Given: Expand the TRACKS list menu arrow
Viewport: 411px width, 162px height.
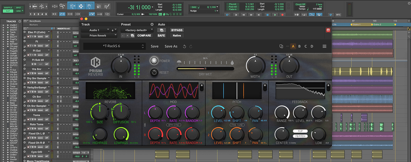Looking at the screenshot, I should 20,21.
